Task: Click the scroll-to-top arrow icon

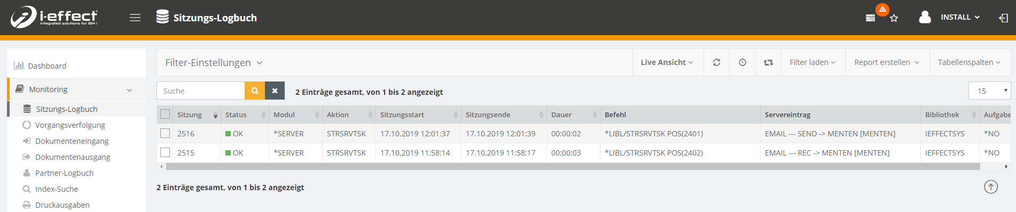Action: (x=991, y=187)
